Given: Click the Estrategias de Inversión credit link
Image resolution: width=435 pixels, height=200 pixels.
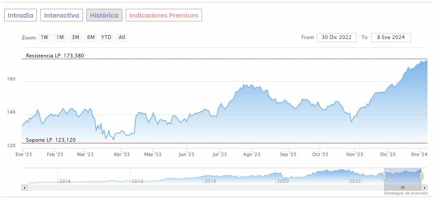Looking at the screenshot, I should (406, 193).
